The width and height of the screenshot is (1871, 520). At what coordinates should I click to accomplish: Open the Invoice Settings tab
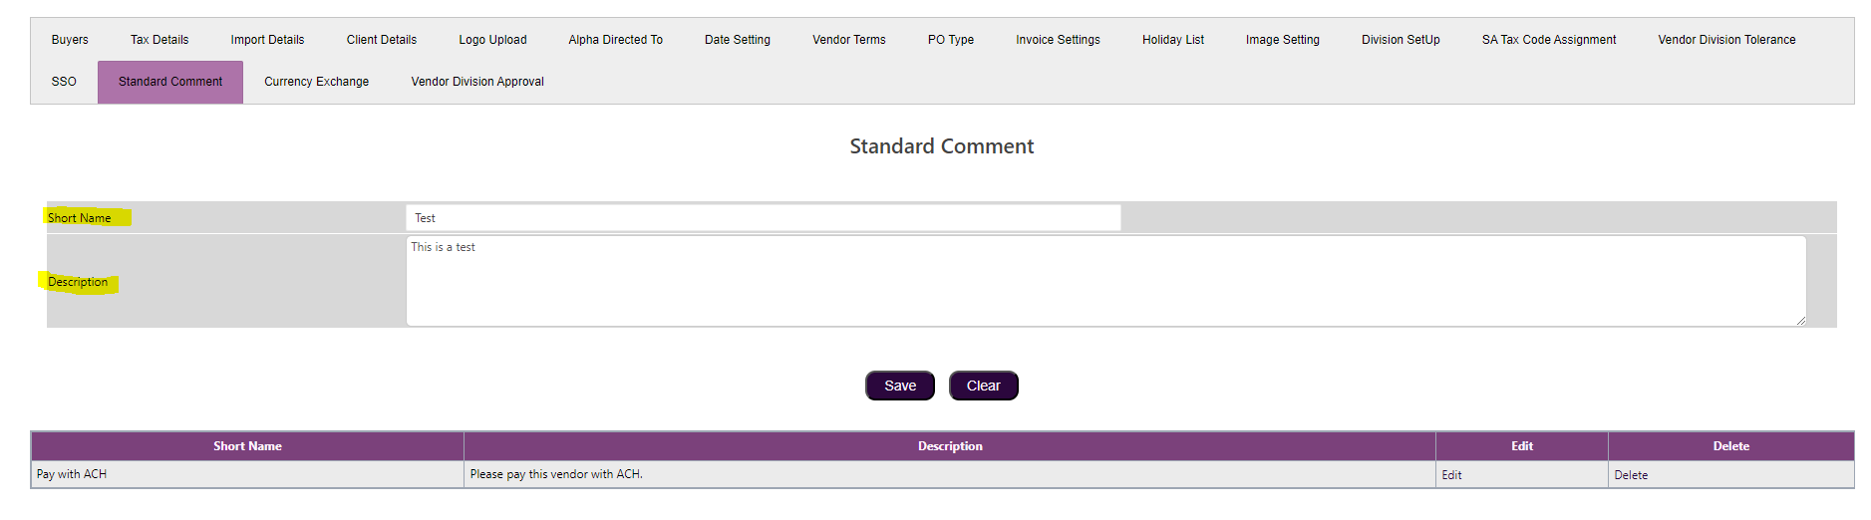(x=1058, y=40)
